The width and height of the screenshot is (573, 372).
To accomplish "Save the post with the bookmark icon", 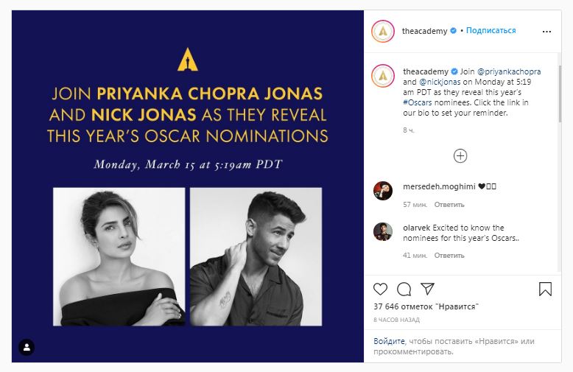I will click(x=545, y=288).
